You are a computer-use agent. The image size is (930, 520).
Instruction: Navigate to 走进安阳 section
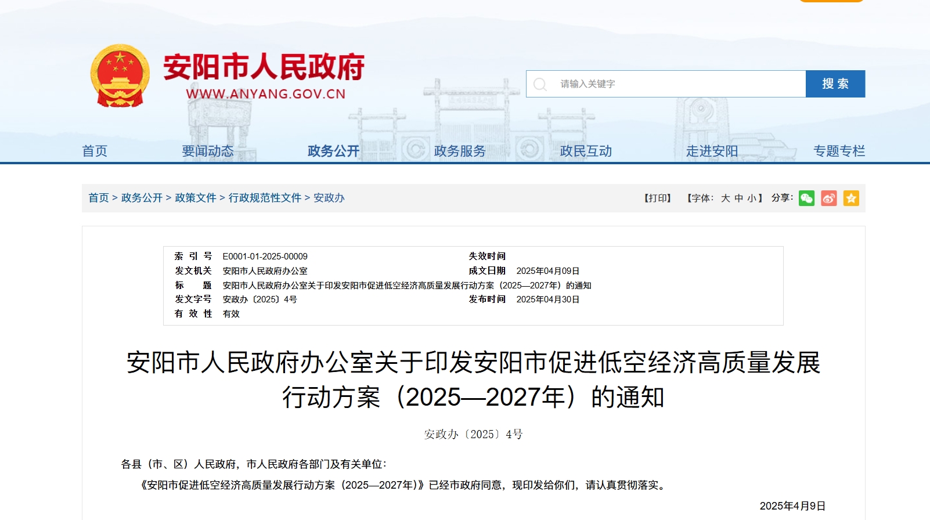(x=712, y=151)
